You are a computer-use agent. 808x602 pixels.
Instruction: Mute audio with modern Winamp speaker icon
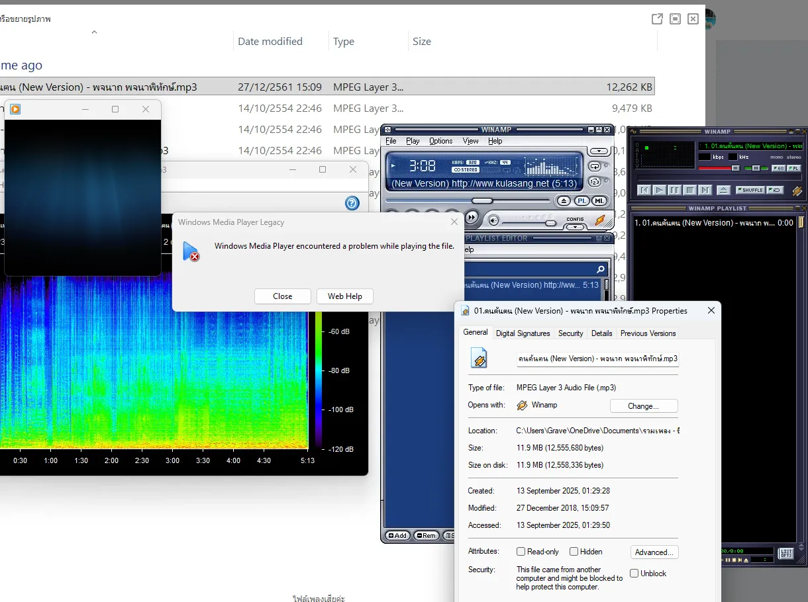pyautogui.click(x=493, y=220)
